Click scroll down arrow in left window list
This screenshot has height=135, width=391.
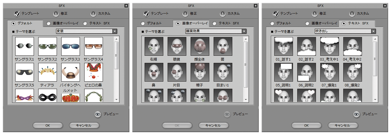pyautogui.click(x=116, y=99)
